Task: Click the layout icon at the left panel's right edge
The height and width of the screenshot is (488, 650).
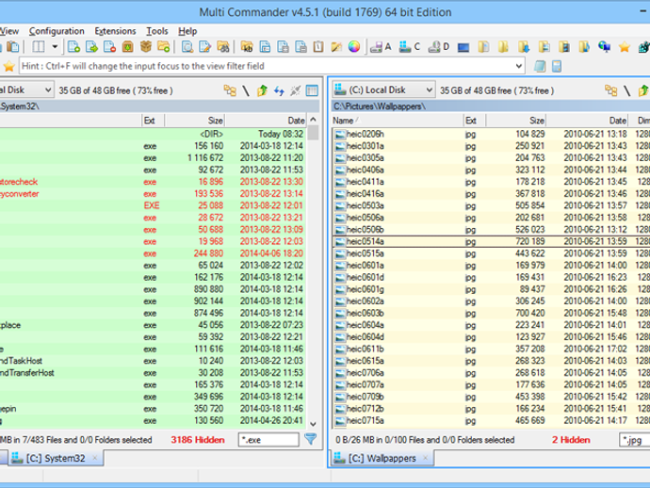Action: (x=312, y=90)
